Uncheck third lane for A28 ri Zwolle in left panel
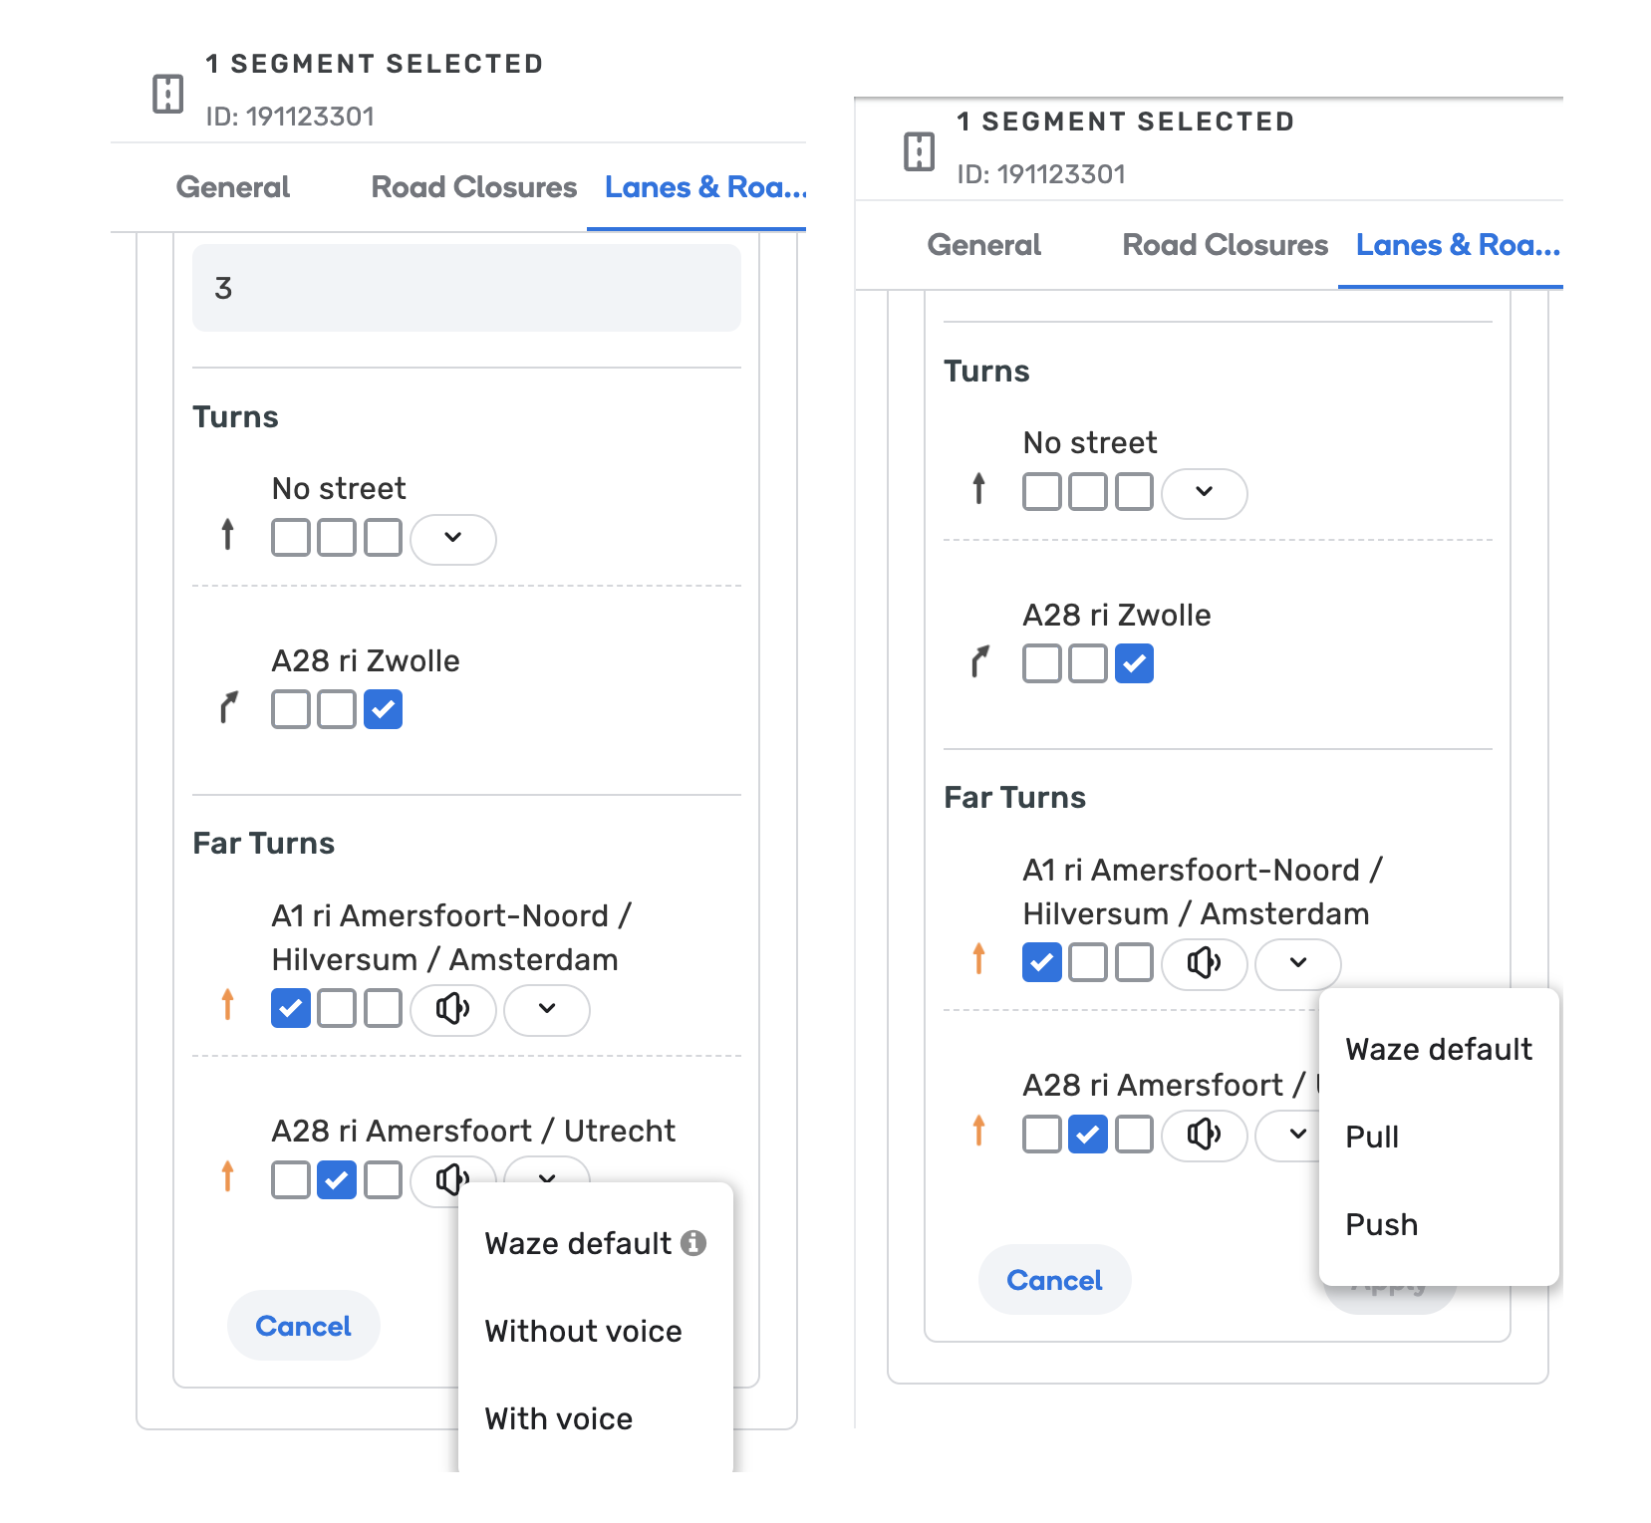Viewport: 1651px width, 1523px height. (x=383, y=709)
